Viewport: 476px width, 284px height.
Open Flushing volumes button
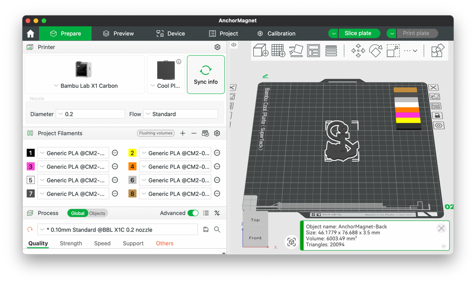coord(156,133)
